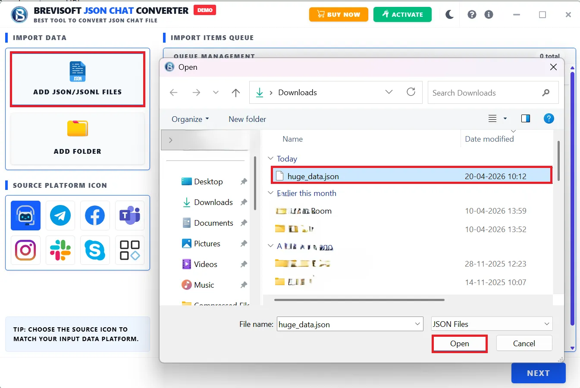The height and width of the screenshot is (388, 580).
Task: Click the Downloads breadcrumb in address bar
Action: point(298,93)
